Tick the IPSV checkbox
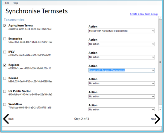 tap(4, 52)
